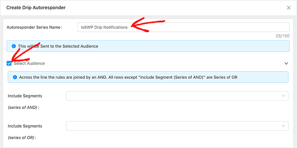Open the Include Segments series of AND dropdown

(x=177, y=96)
